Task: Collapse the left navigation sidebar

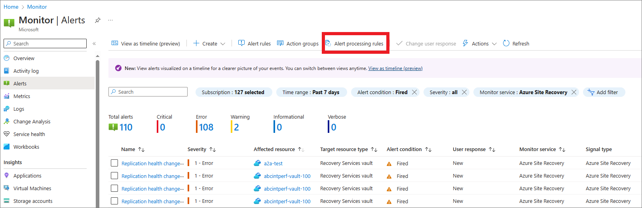Action: click(94, 43)
